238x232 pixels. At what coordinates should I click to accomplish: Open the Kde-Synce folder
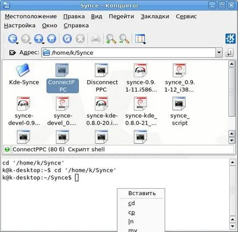point(24,75)
